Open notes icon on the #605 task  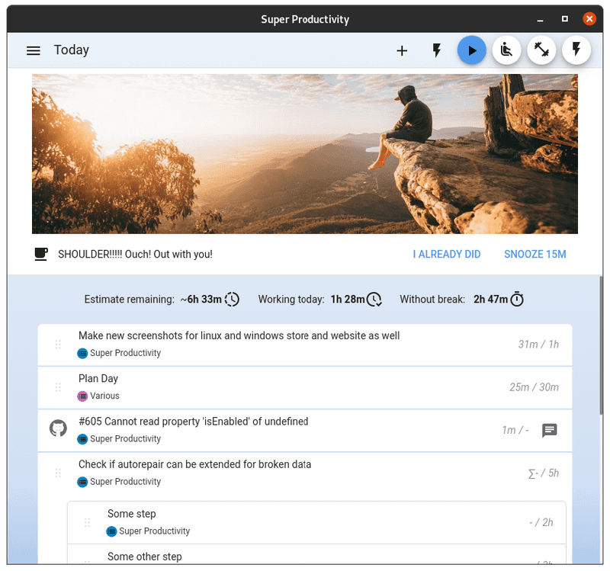point(549,431)
